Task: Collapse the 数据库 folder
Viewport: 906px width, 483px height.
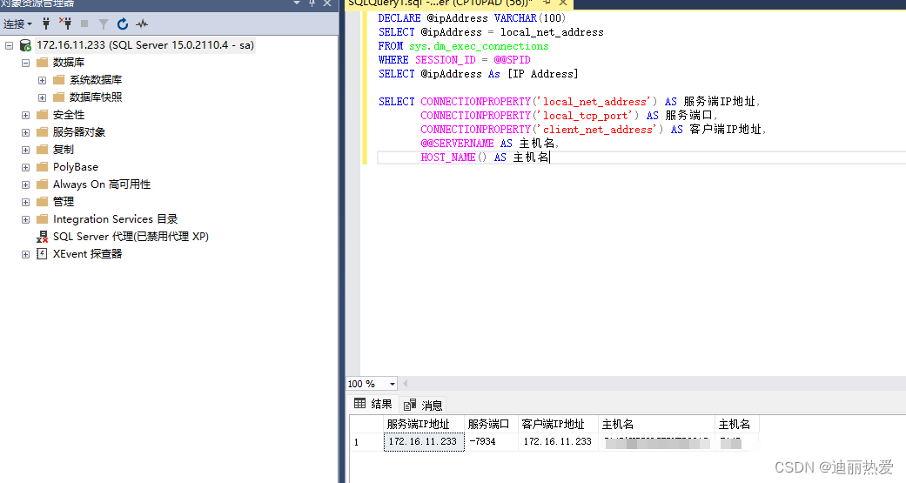Action: click(x=25, y=63)
